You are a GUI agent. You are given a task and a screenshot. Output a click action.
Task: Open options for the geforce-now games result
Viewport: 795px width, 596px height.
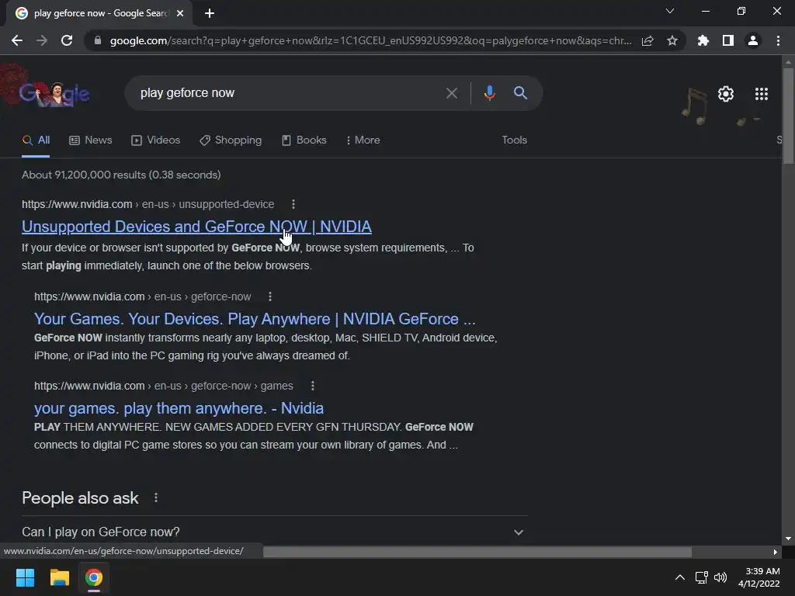pos(312,386)
